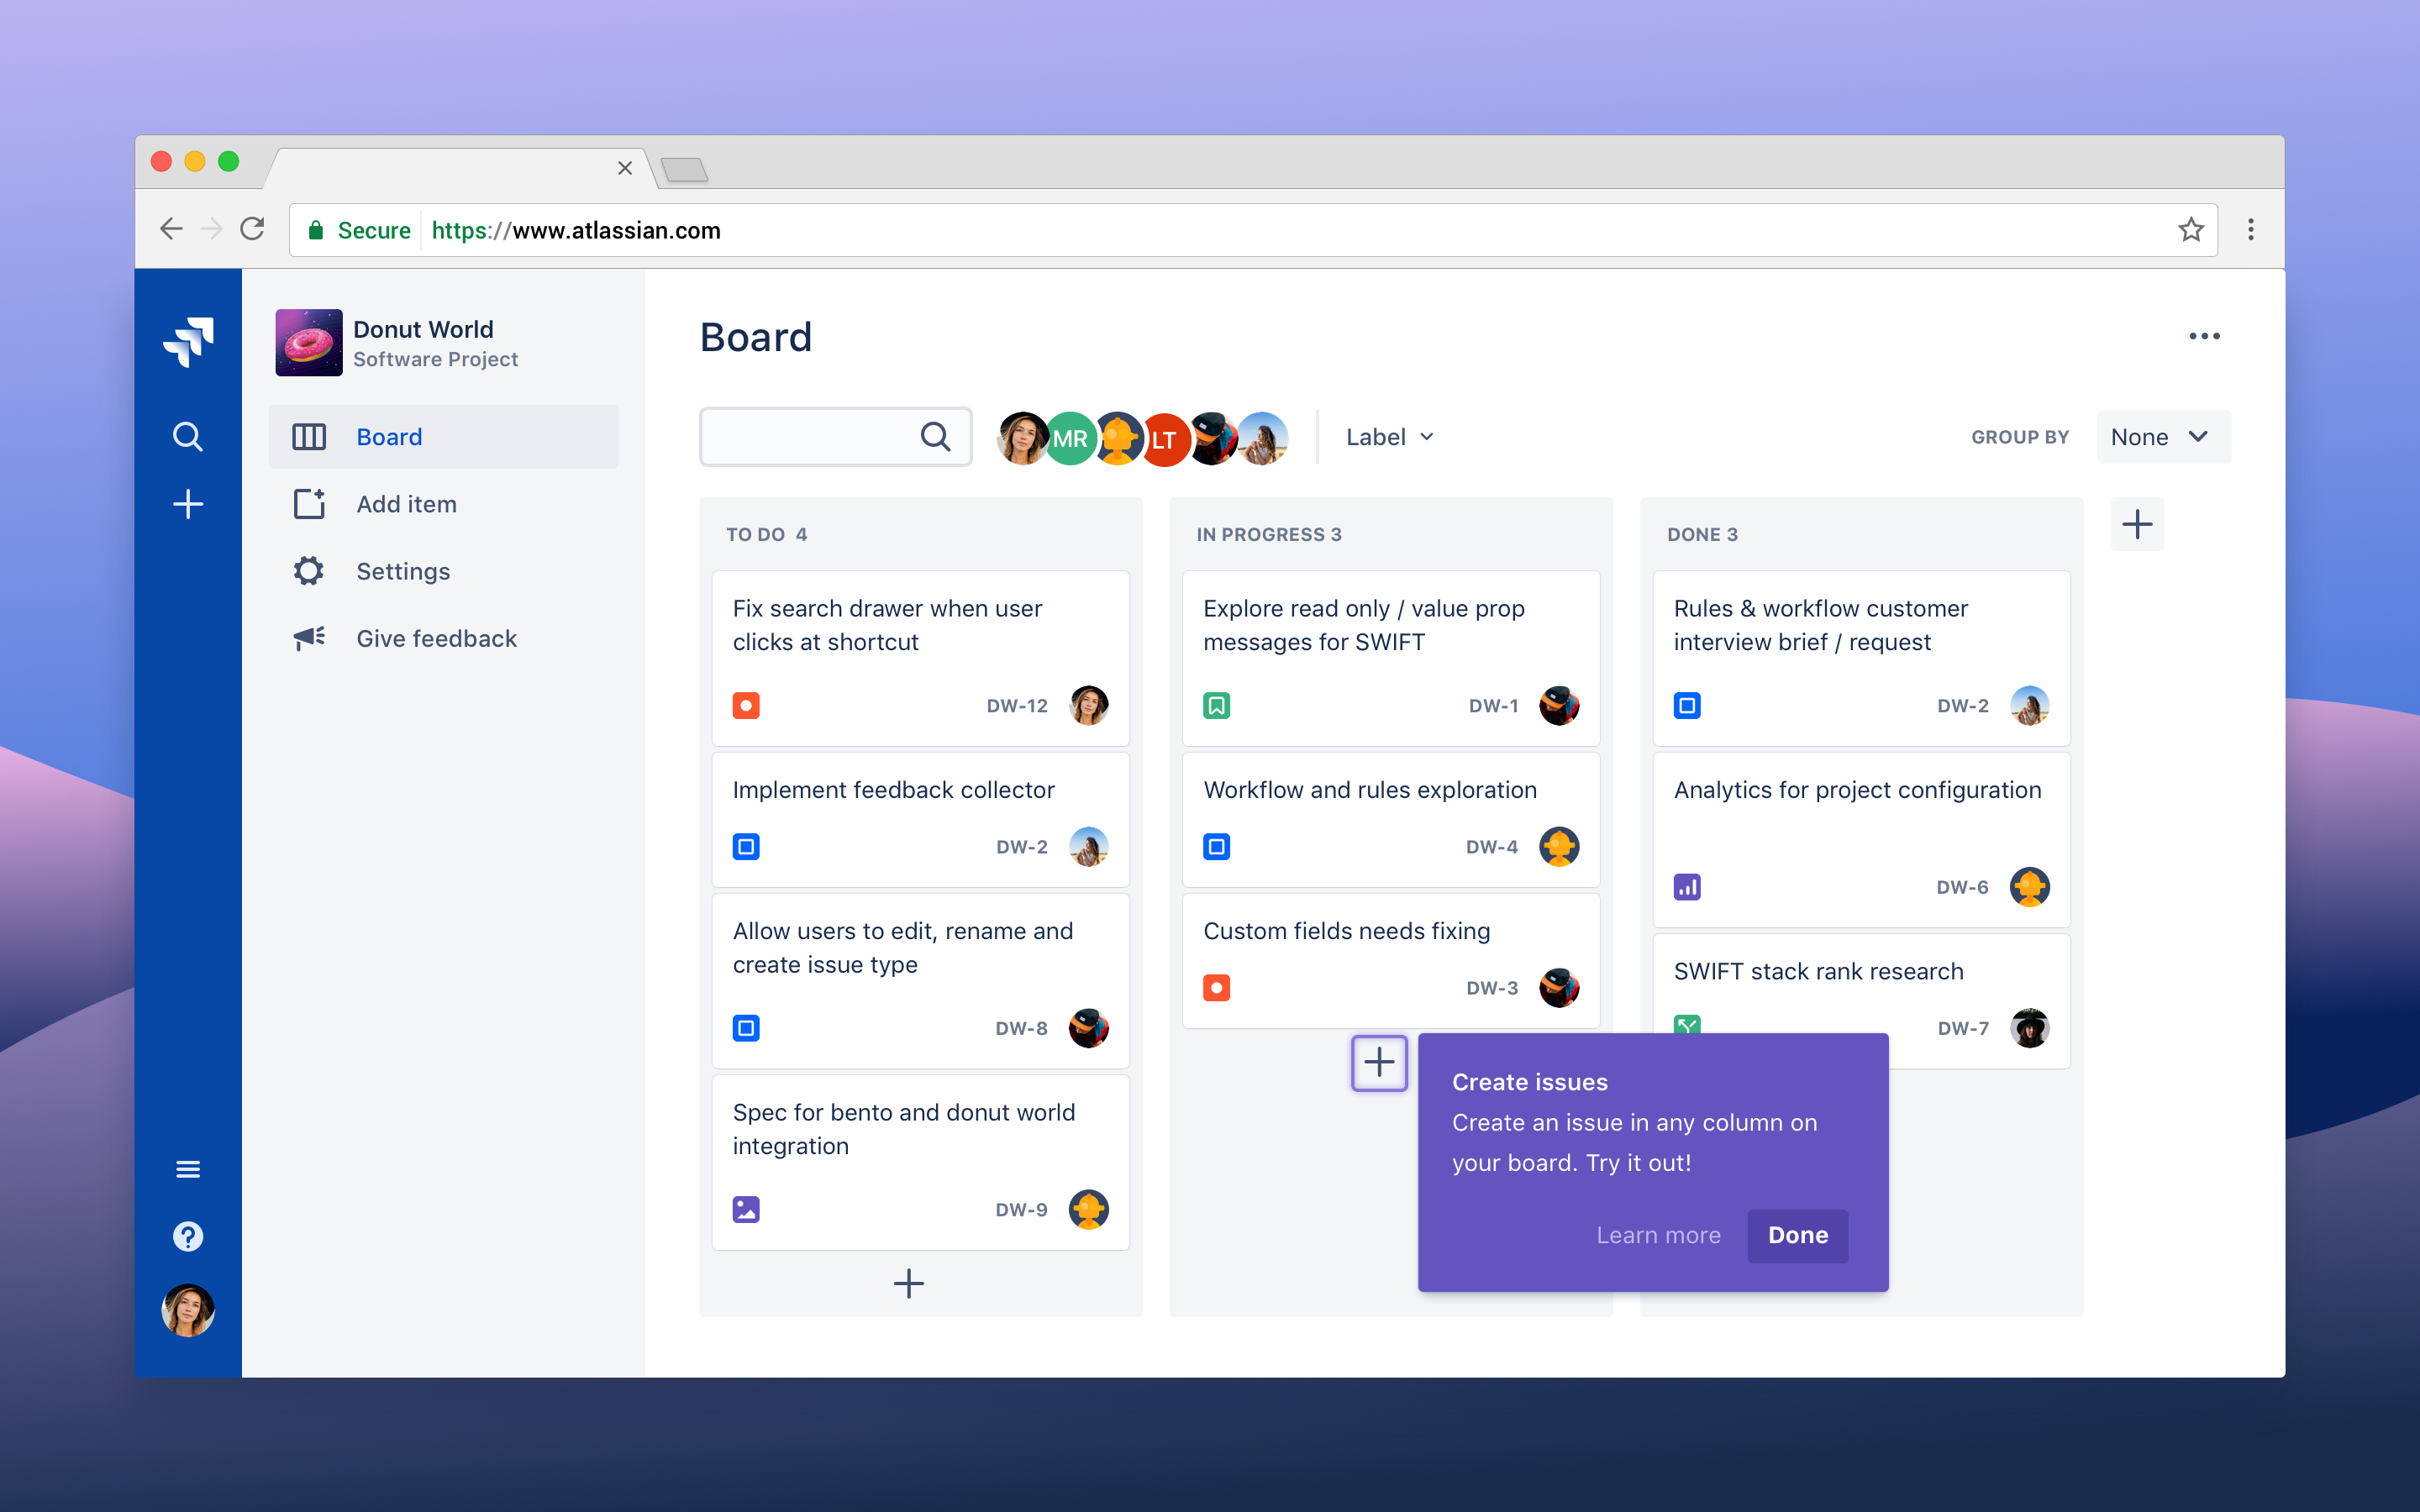The image size is (2420, 1512).
Task: Click the story icon on the DW-1 card
Action: tap(1217, 705)
